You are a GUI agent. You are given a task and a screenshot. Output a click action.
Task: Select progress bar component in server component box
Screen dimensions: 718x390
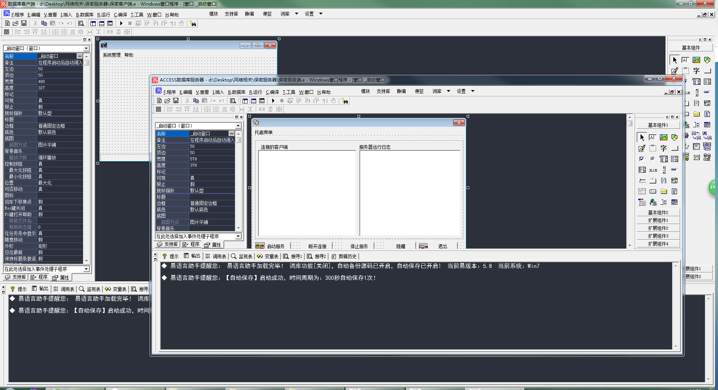674,170
